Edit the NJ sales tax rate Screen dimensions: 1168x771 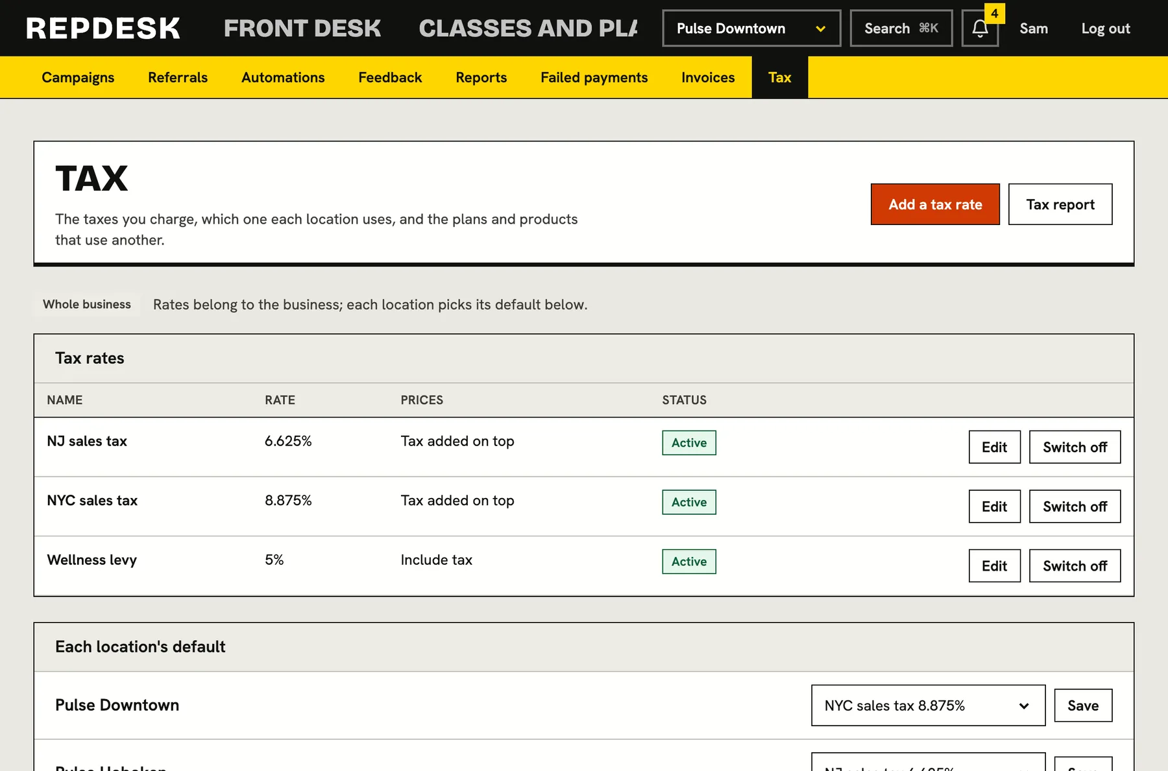994,447
